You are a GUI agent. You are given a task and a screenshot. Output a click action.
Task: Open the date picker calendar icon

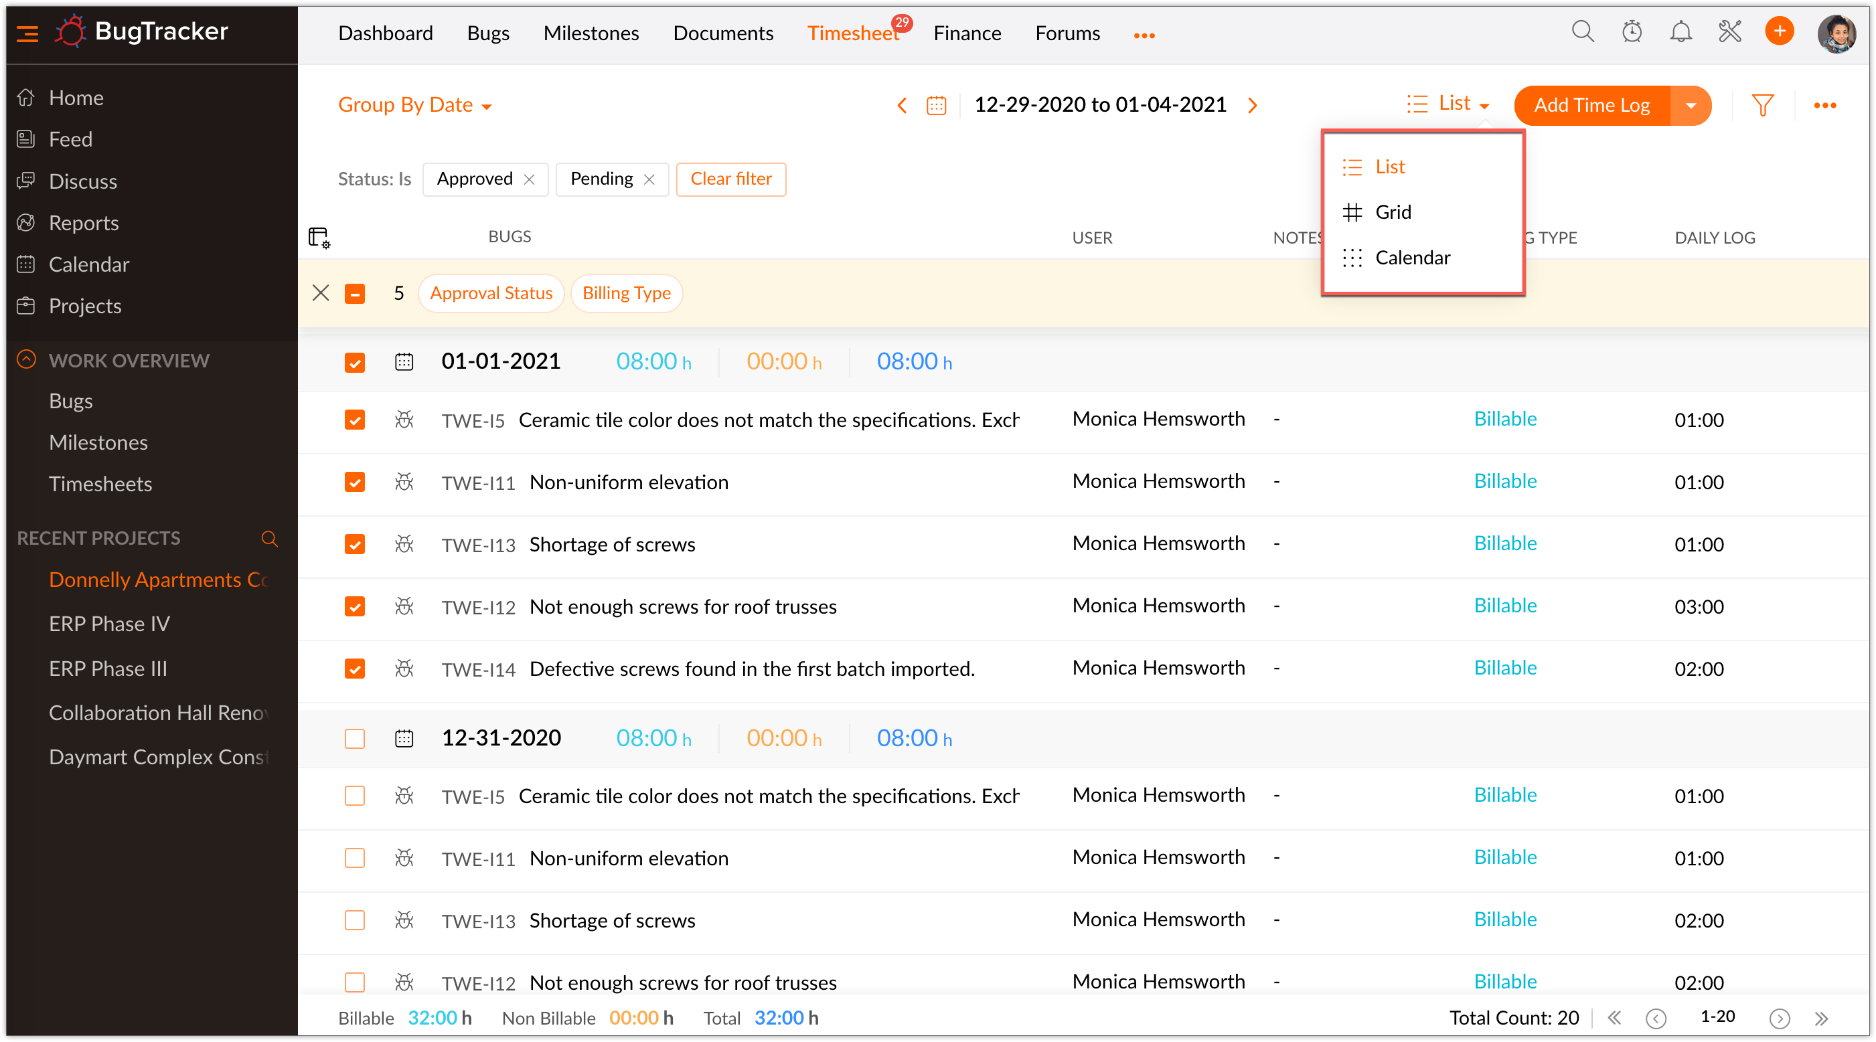(x=936, y=106)
